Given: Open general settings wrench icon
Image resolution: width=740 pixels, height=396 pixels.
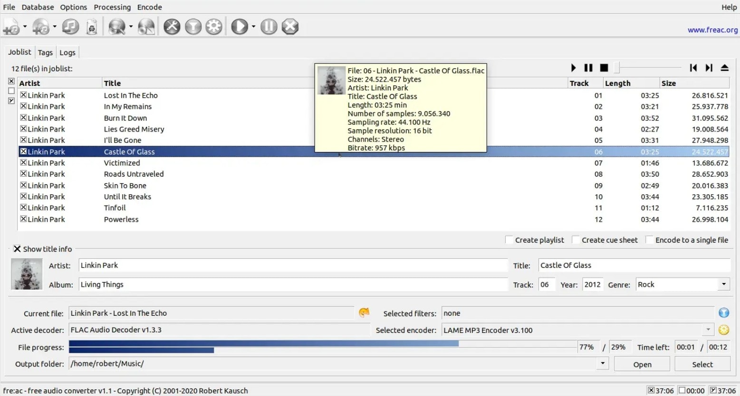Looking at the screenshot, I should tap(172, 27).
